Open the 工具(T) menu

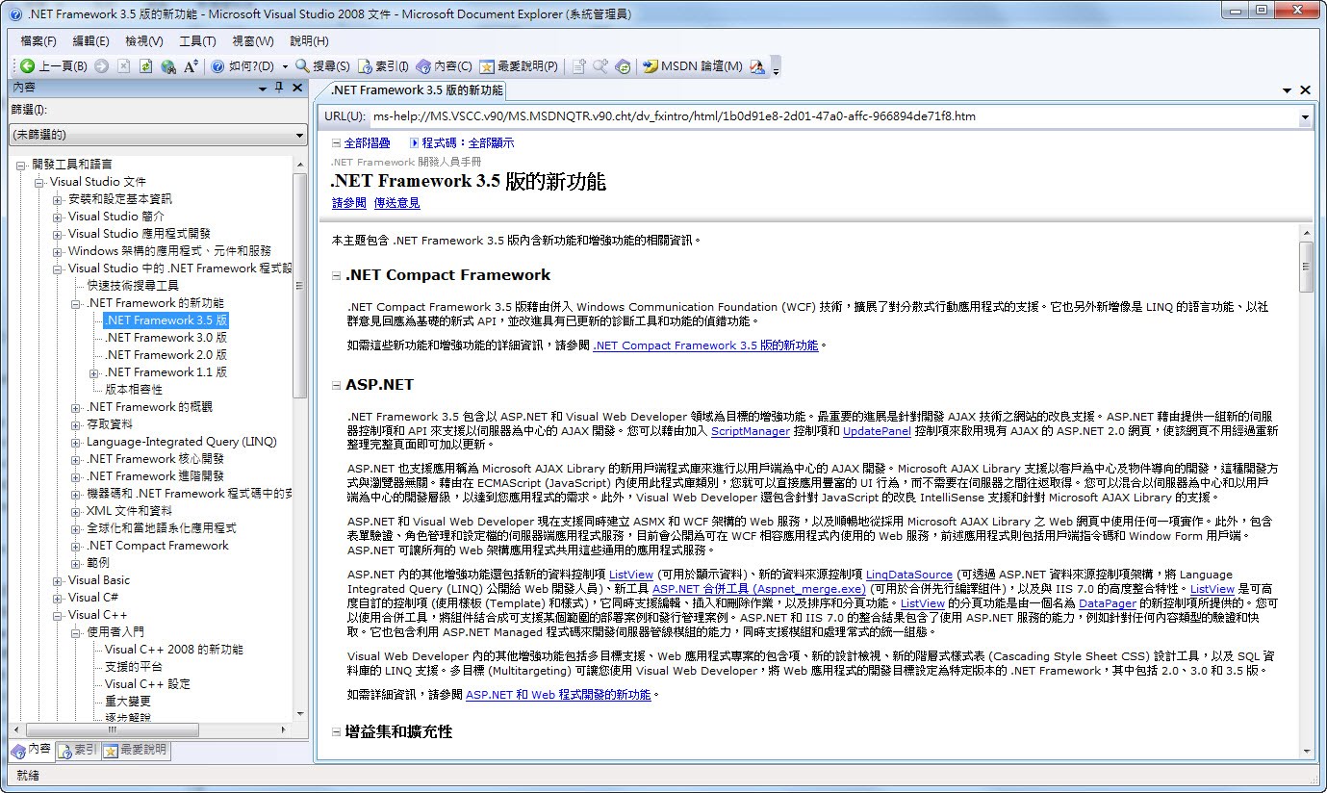pos(197,41)
